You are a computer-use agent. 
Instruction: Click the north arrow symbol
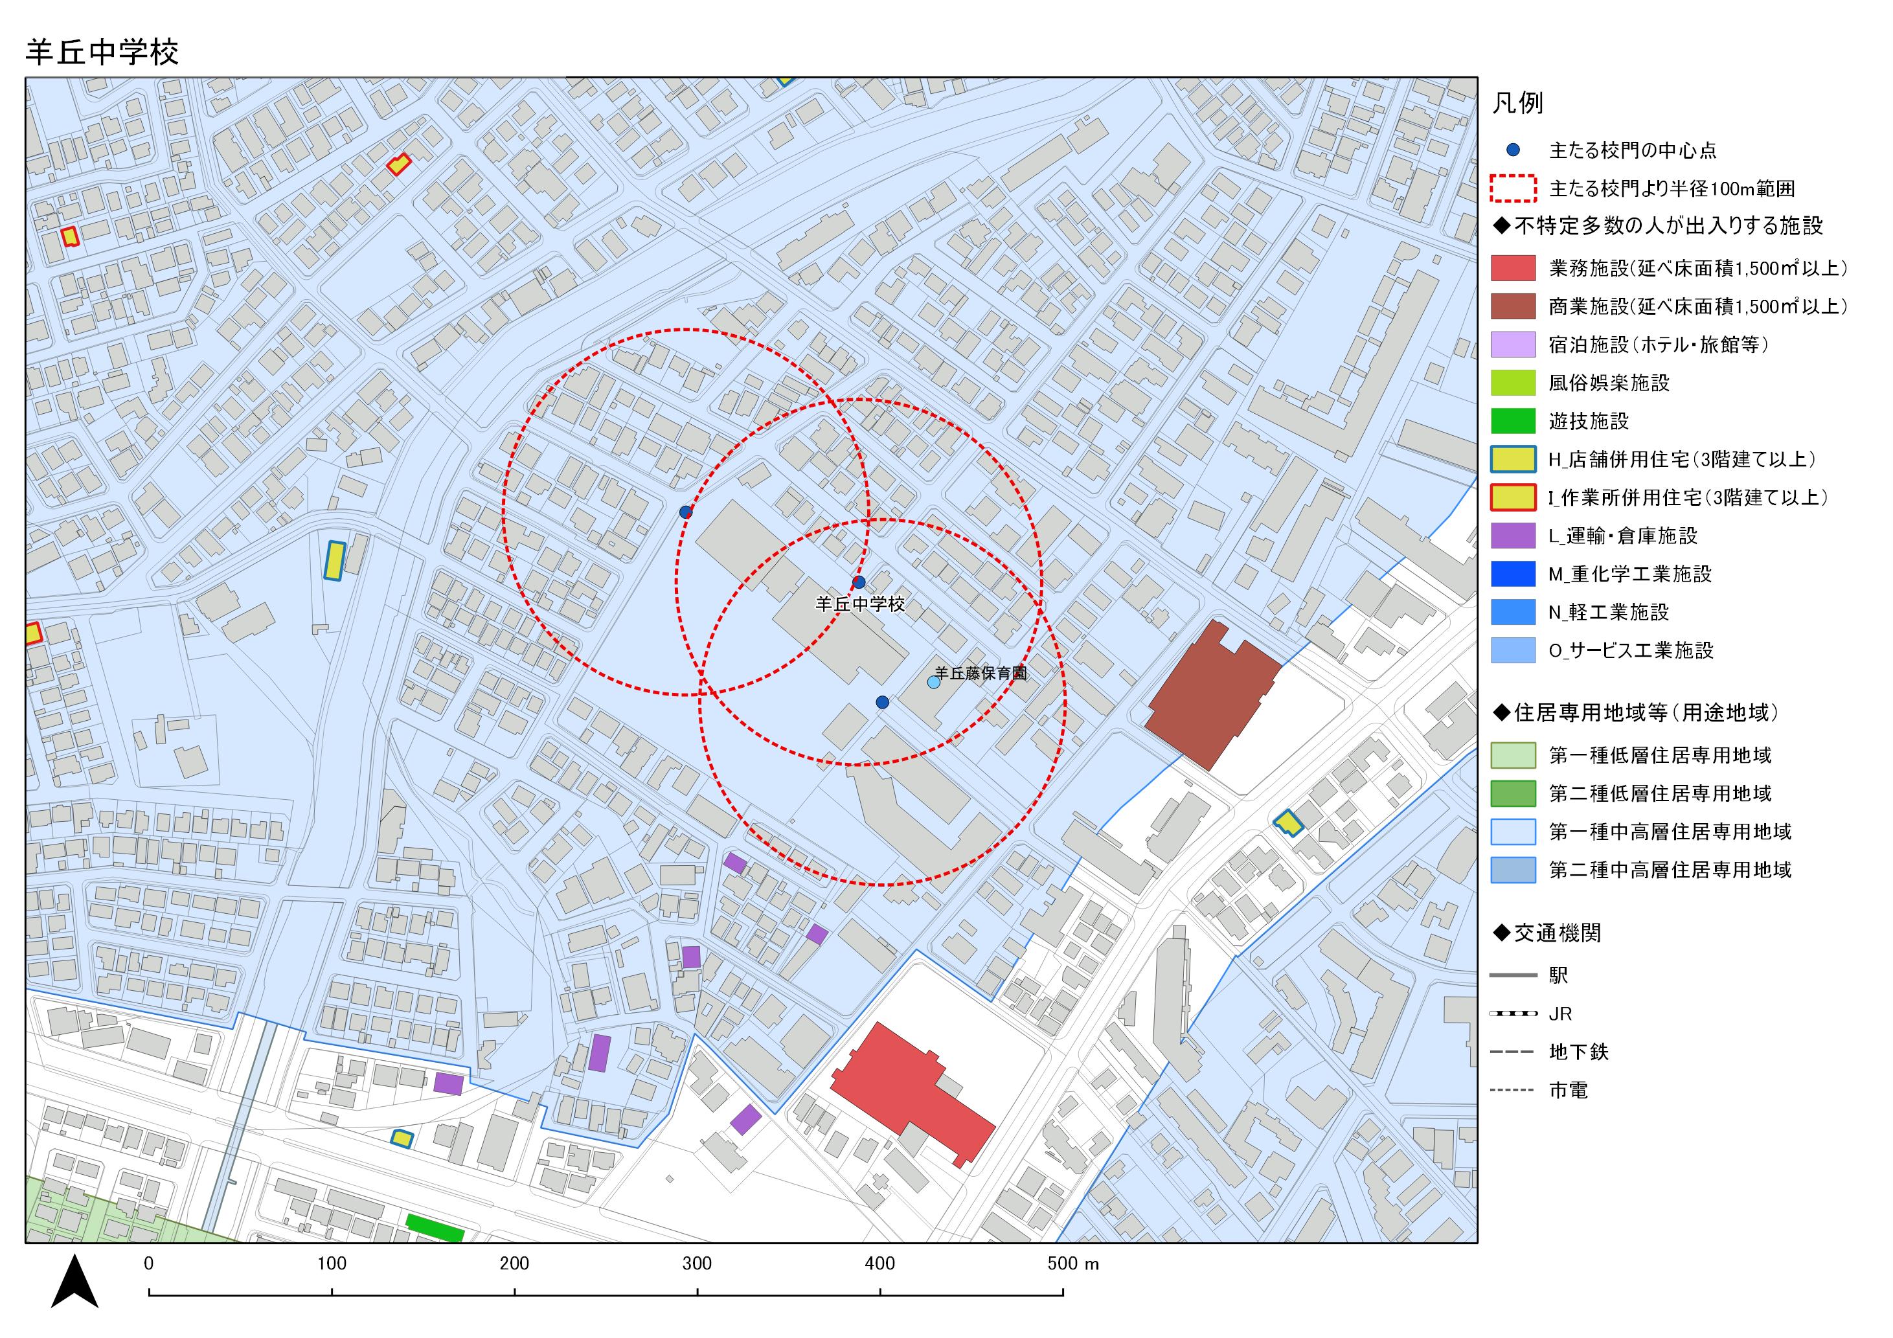[74, 1280]
